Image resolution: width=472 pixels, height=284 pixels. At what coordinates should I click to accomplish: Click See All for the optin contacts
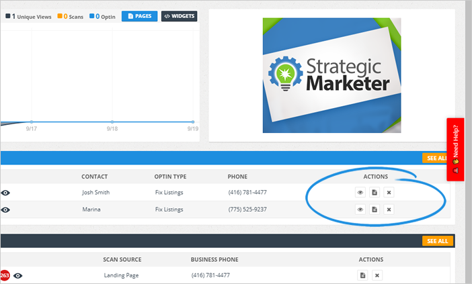pyautogui.click(x=435, y=158)
